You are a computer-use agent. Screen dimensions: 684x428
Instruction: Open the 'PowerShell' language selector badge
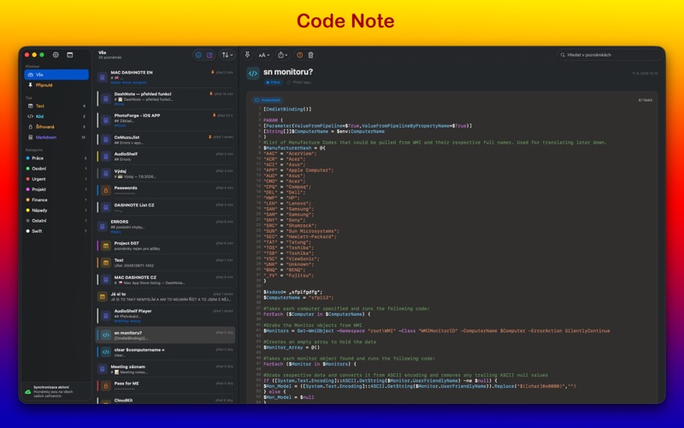267,100
